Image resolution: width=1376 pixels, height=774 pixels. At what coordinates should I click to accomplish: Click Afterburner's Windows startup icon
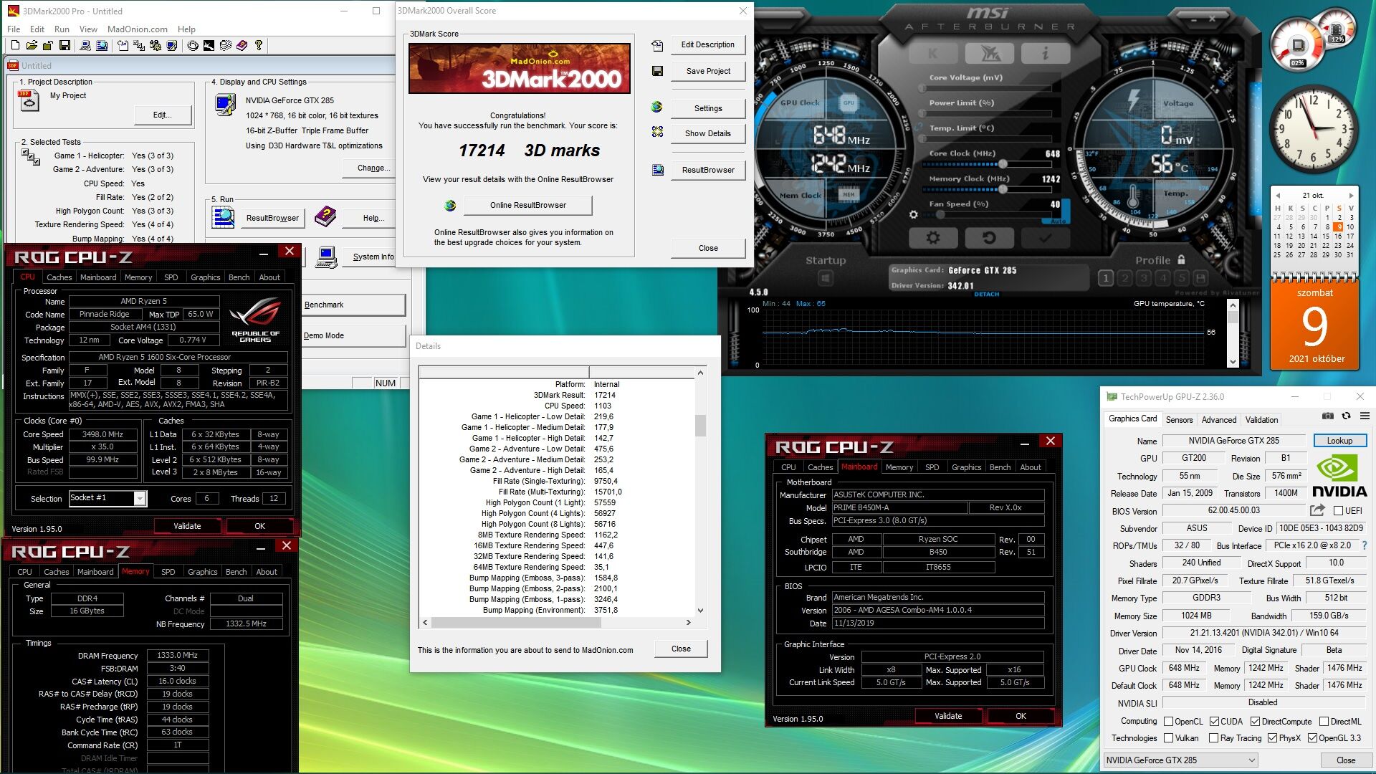tap(826, 278)
